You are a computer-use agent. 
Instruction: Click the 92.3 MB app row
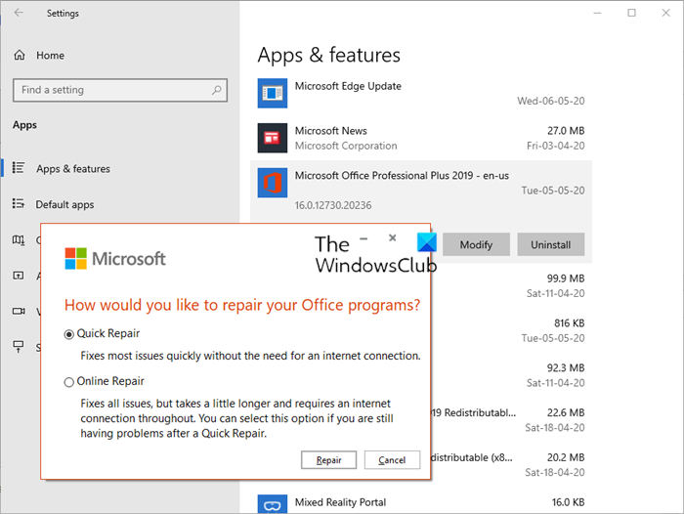tap(511, 375)
